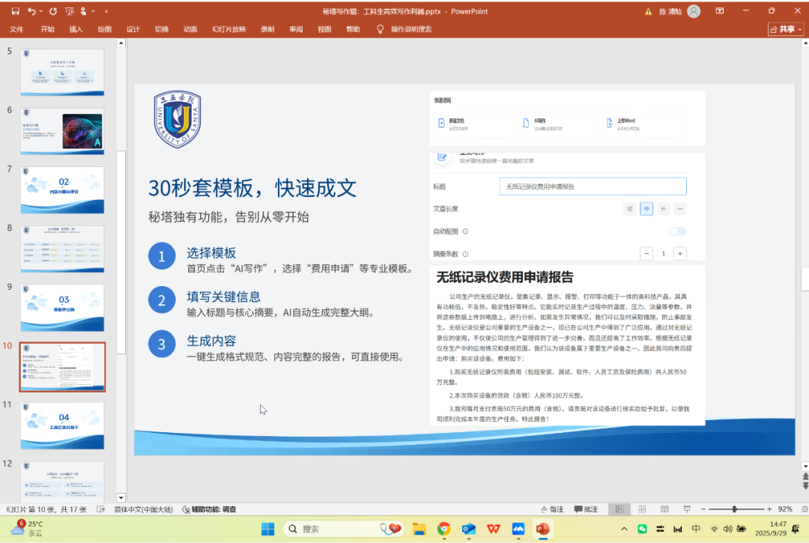Image resolution: width=809 pixels, height=543 pixels.
Task: Click 辅助功能: 调查 in status bar
Action: coord(209,509)
